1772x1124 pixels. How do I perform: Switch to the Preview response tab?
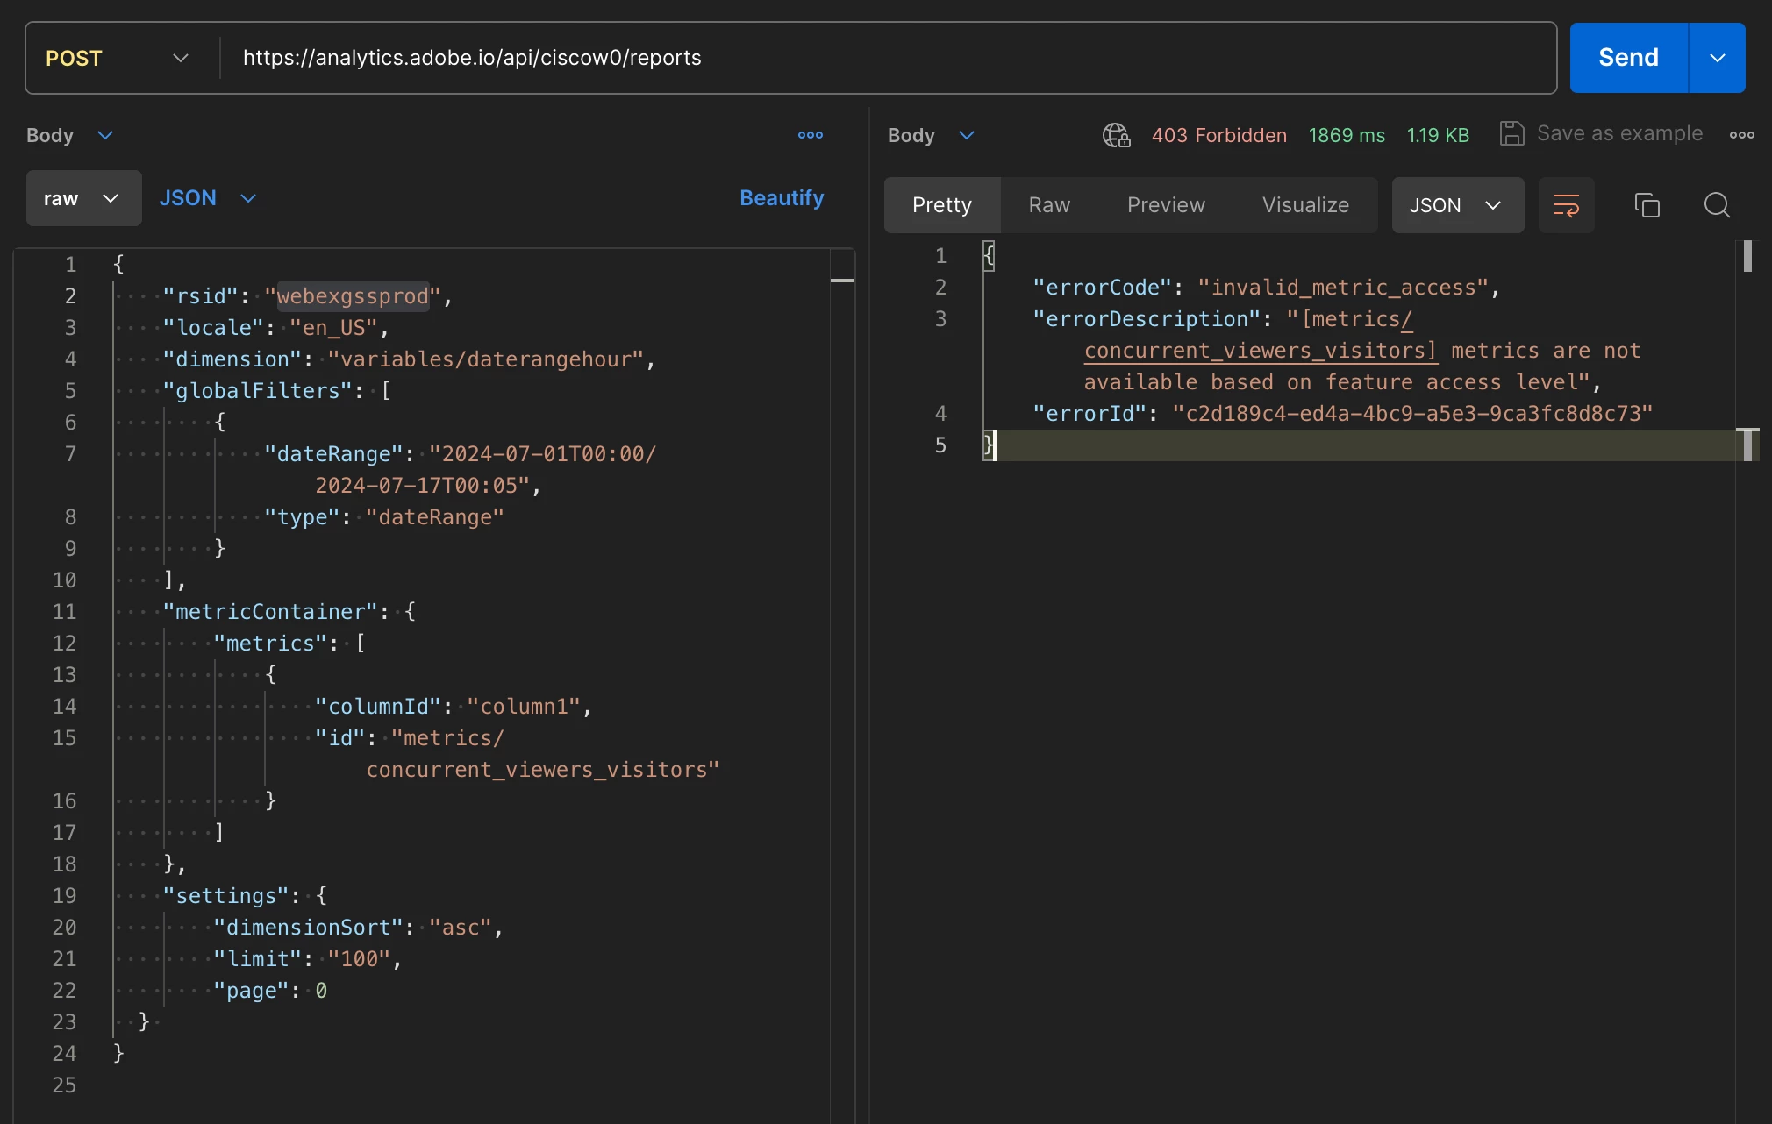1166,205
